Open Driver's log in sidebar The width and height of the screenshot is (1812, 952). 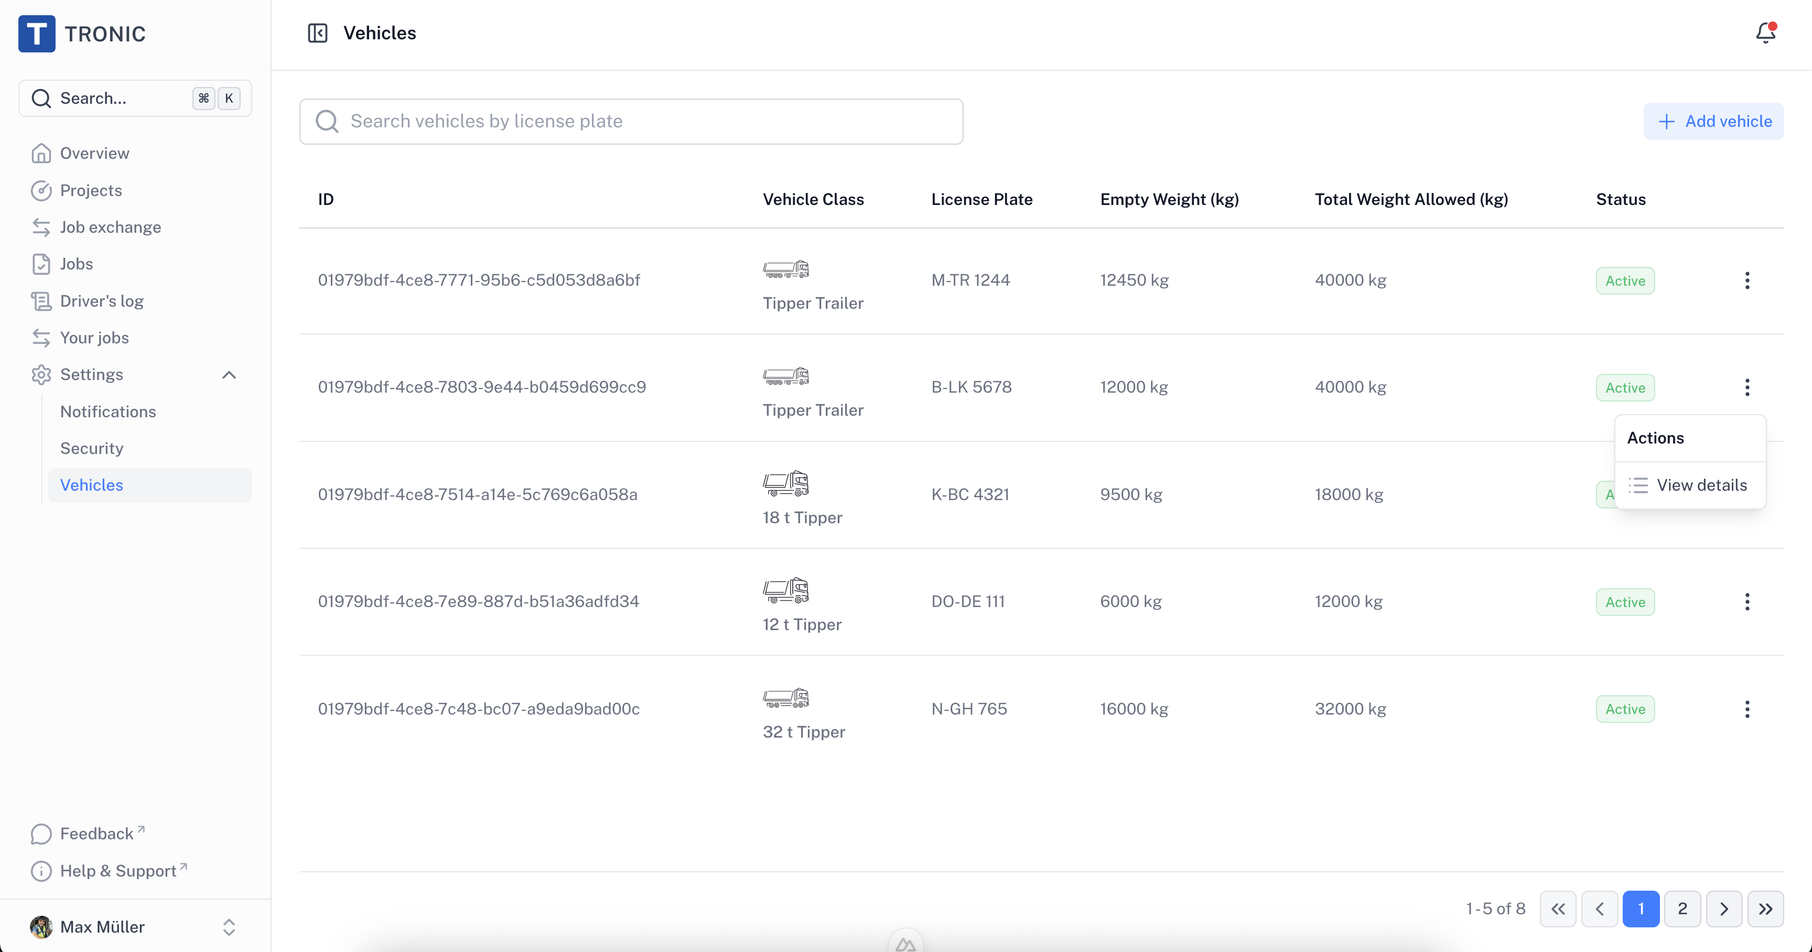(x=101, y=301)
